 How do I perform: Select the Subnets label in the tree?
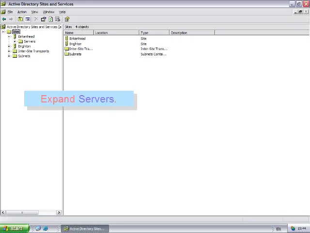point(24,56)
